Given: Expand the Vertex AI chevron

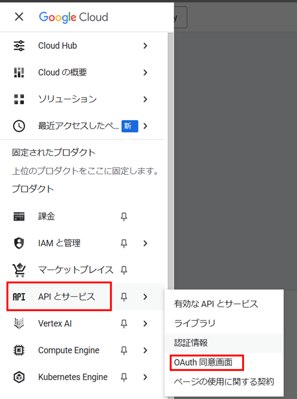Looking at the screenshot, I should point(145,323).
